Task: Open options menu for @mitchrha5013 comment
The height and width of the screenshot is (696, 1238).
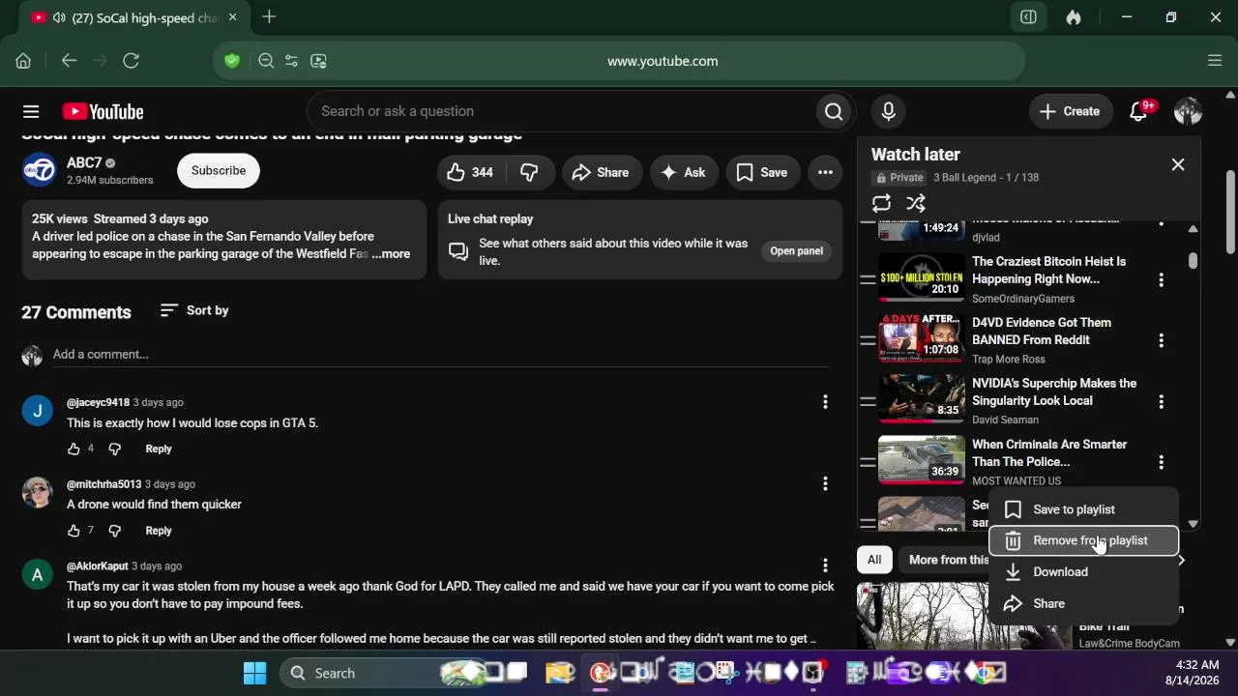Action: [x=825, y=483]
